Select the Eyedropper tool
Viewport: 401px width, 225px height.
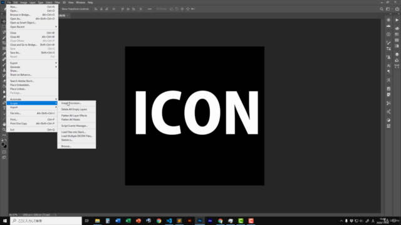pos(4,54)
